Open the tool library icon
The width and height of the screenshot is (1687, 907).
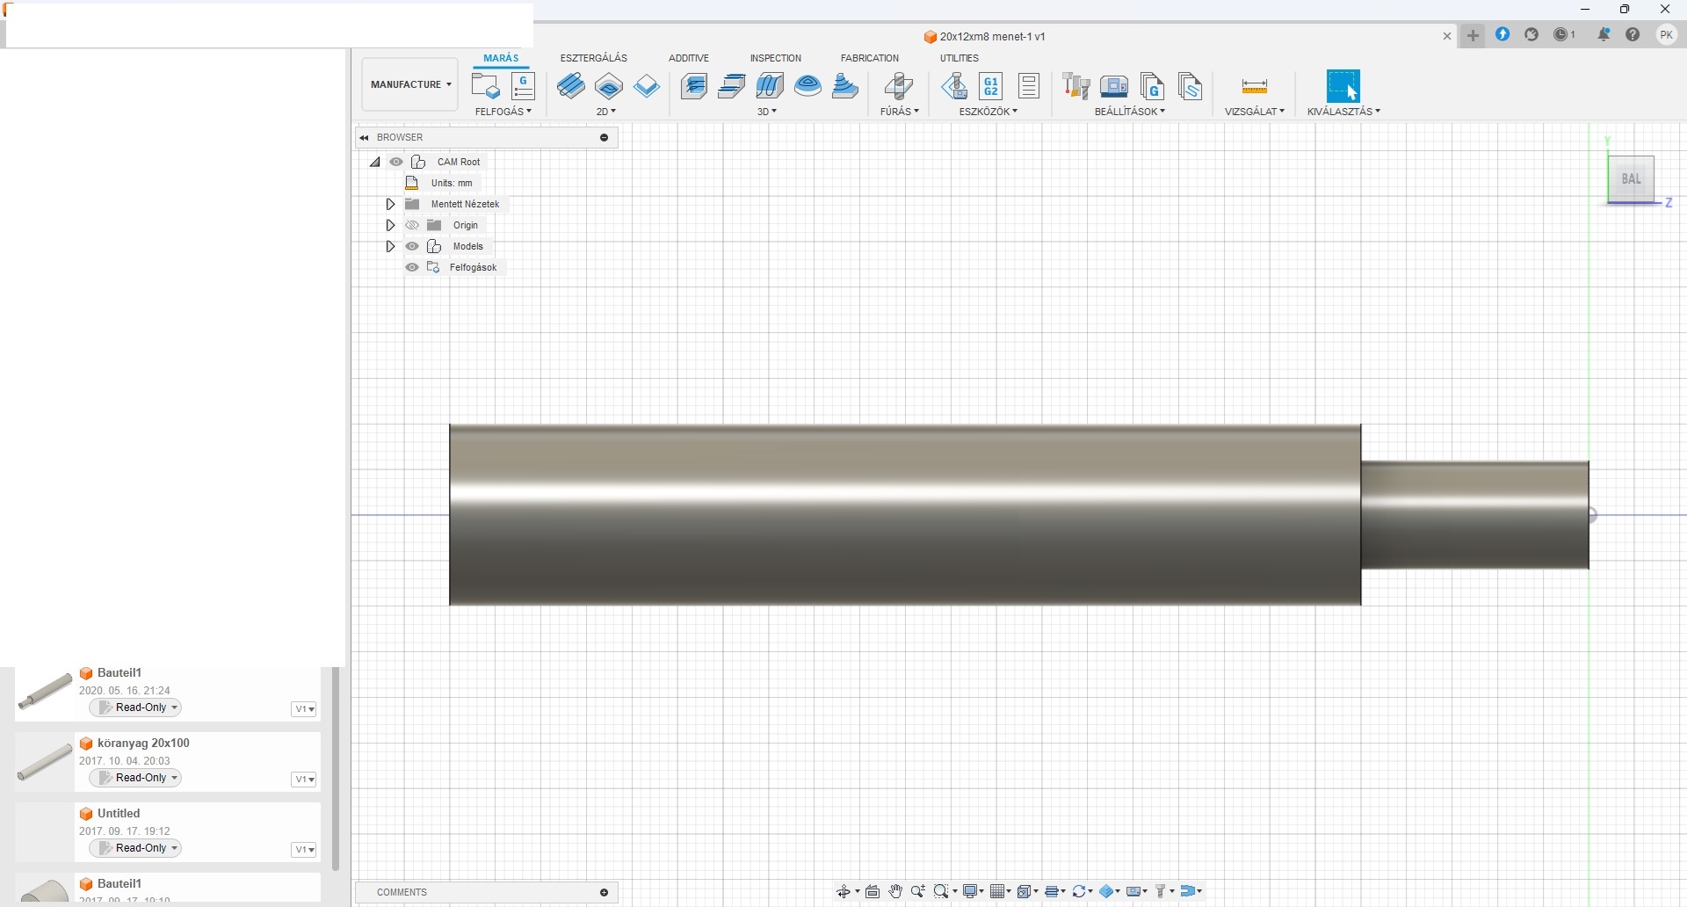(x=1076, y=86)
